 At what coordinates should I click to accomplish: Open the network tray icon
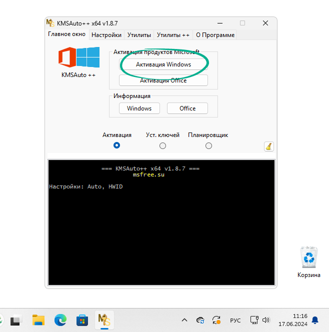point(254,320)
